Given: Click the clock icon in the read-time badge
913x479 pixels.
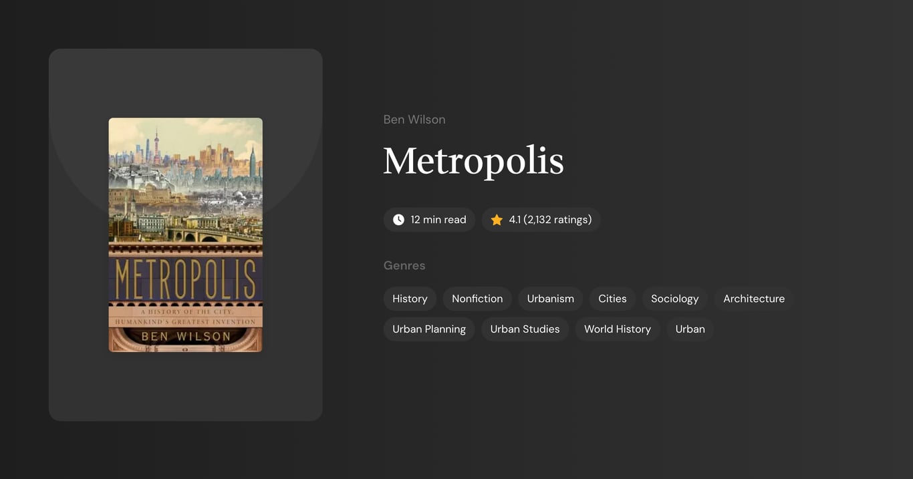Looking at the screenshot, I should [x=398, y=219].
